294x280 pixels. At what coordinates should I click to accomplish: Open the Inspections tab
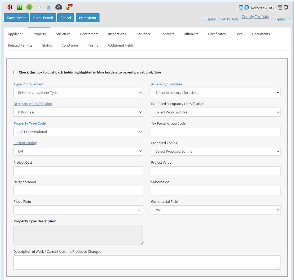click(117, 34)
